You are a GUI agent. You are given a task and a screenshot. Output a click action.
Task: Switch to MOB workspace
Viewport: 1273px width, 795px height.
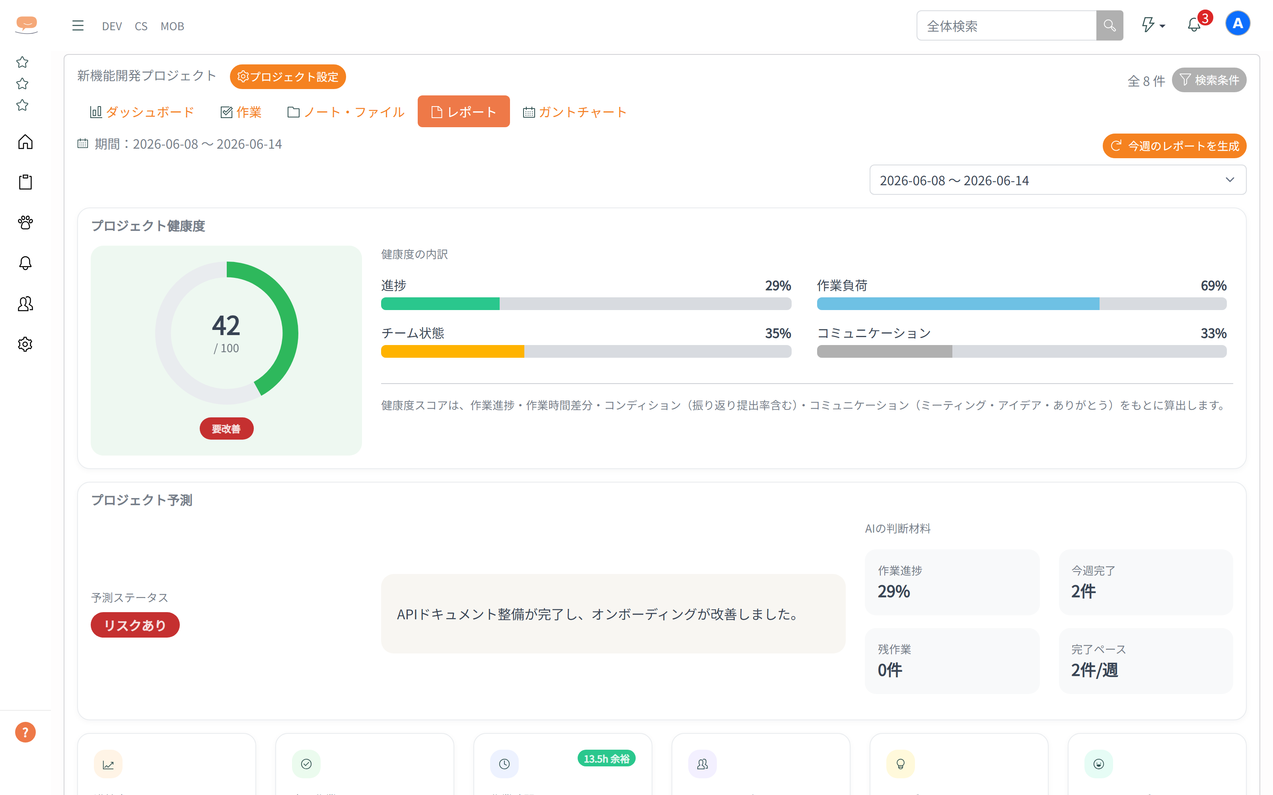click(172, 26)
